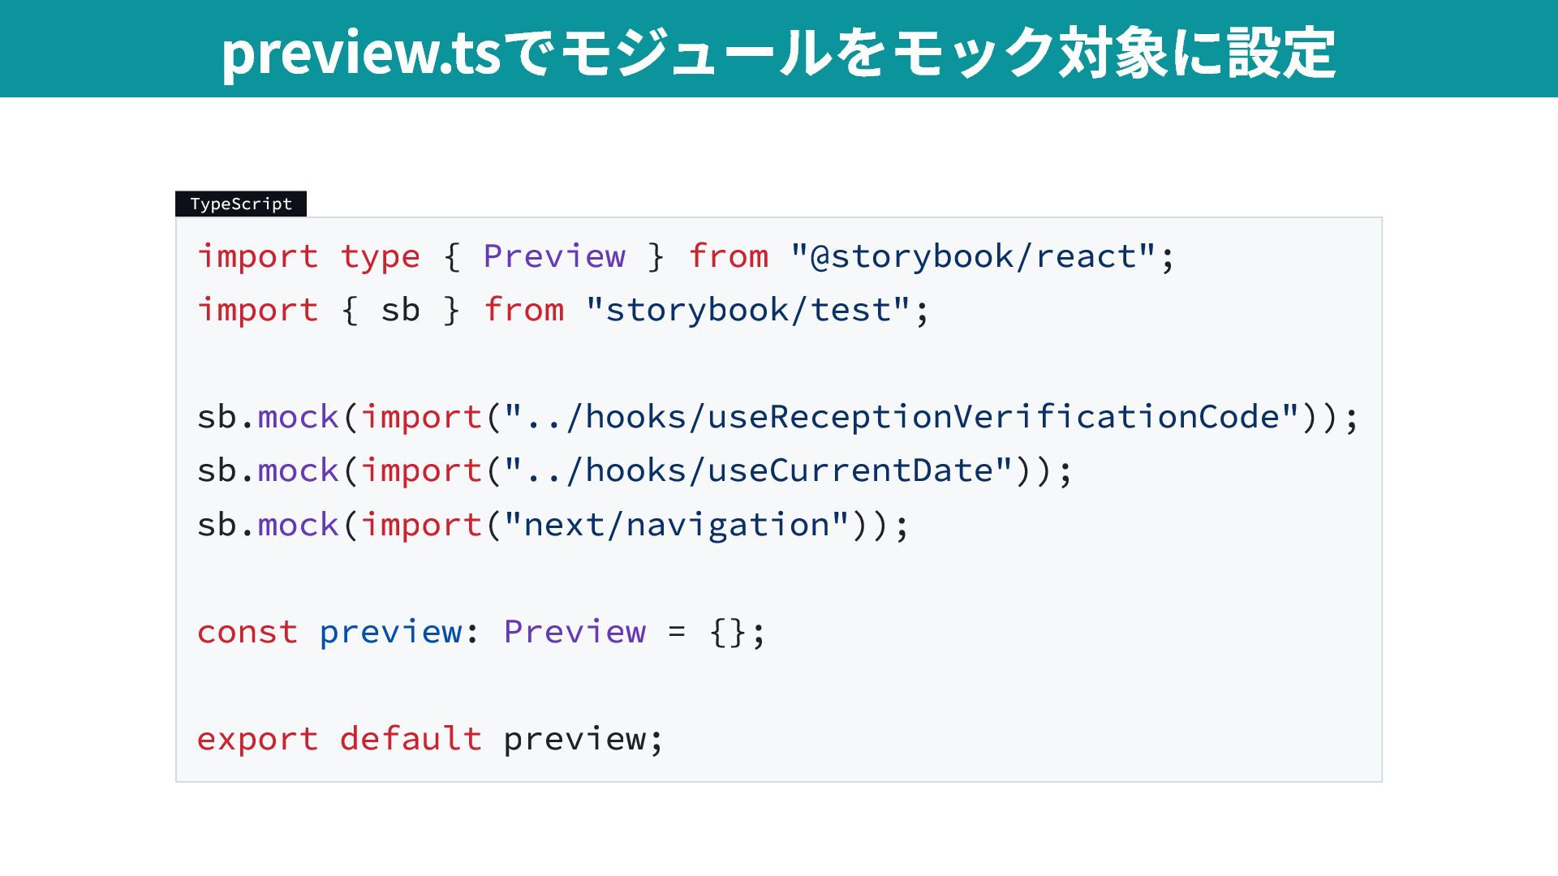Click the exported preview identifier
Screen dimensions: 1558x876
click(575, 739)
